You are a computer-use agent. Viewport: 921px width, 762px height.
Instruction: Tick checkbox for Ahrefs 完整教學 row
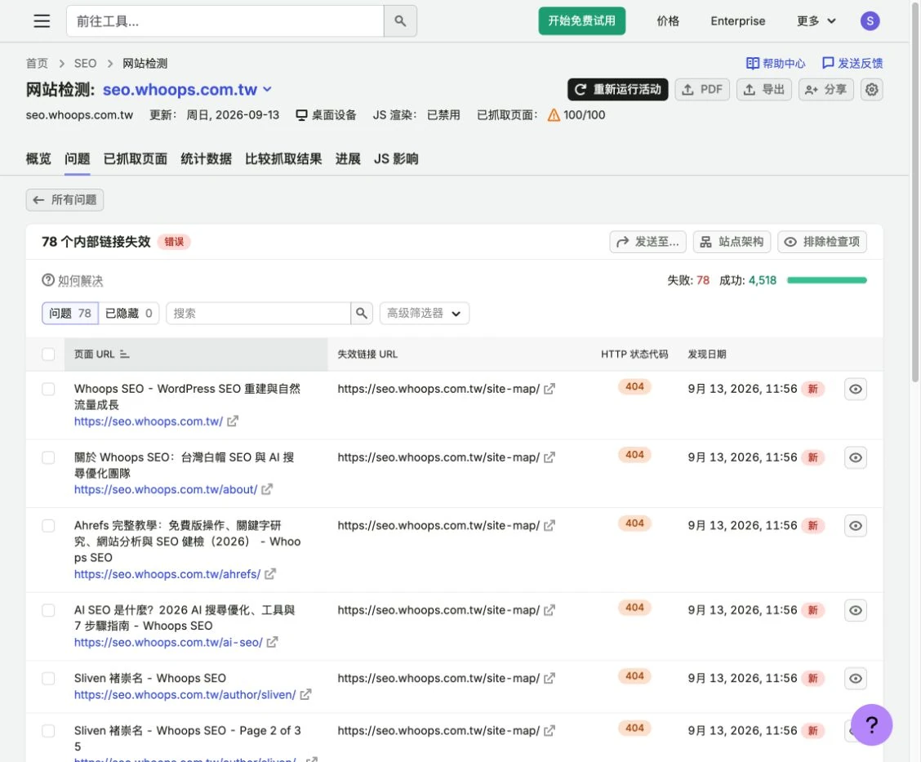point(48,526)
